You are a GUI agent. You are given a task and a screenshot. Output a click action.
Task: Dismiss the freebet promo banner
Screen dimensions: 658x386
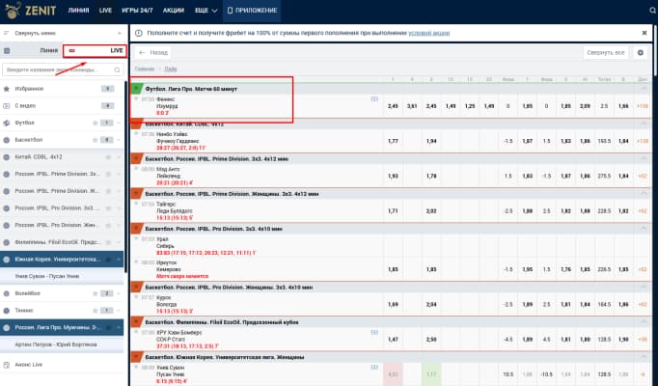coord(644,33)
